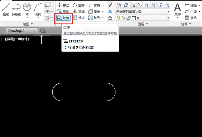202x137 pixels.
Task: Click the new drawing tab plus button
Action: [42, 31]
